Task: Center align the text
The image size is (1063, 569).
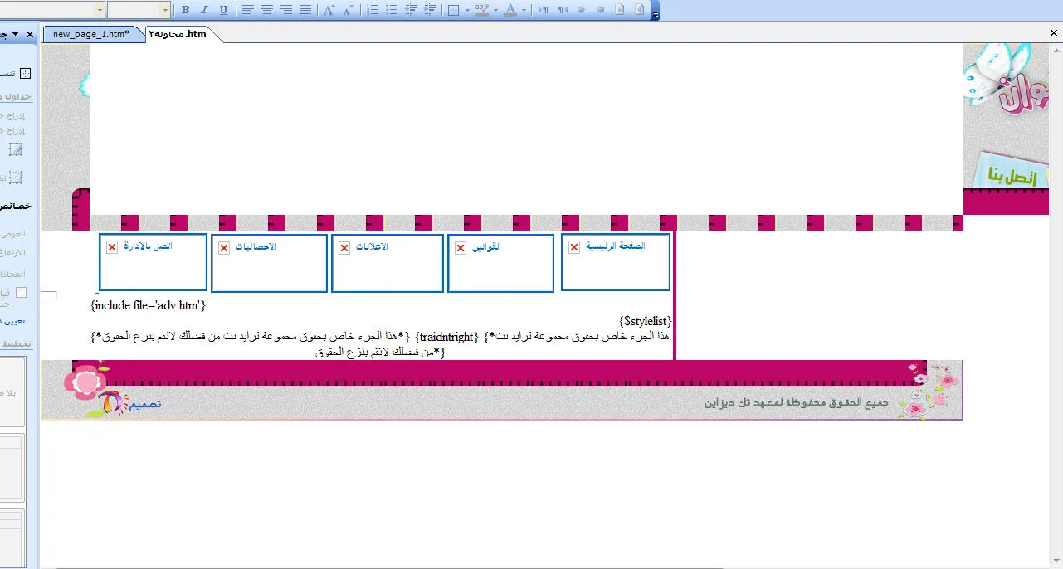Action: pyautogui.click(x=267, y=10)
